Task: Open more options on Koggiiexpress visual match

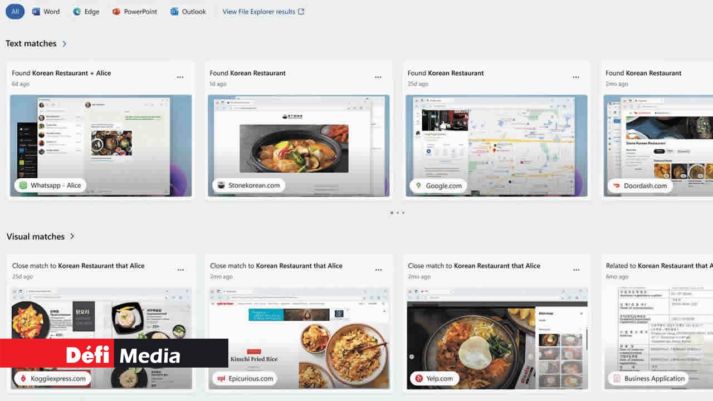Action: 180,270
